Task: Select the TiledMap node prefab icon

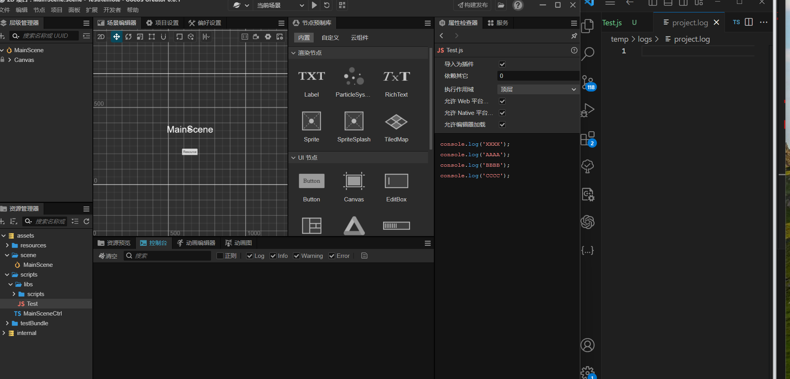Action: pyautogui.click(x=396, y=122)
